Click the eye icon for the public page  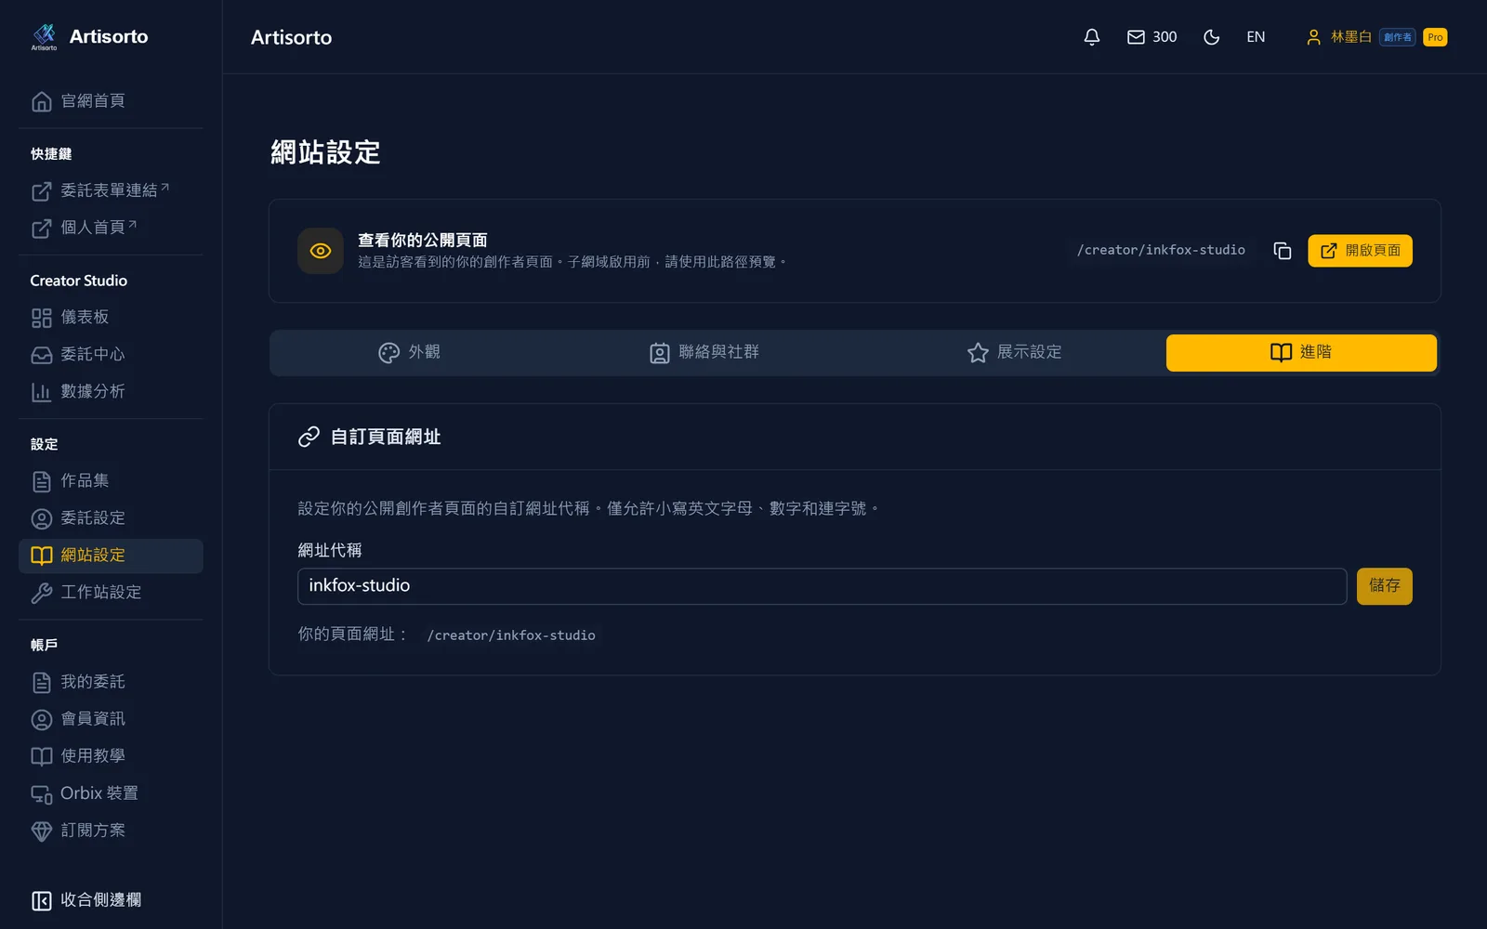(321, 251)
